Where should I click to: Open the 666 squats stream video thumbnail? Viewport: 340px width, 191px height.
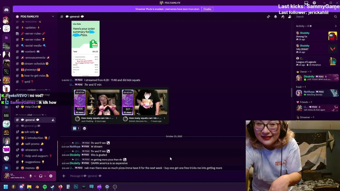[97, 102]
